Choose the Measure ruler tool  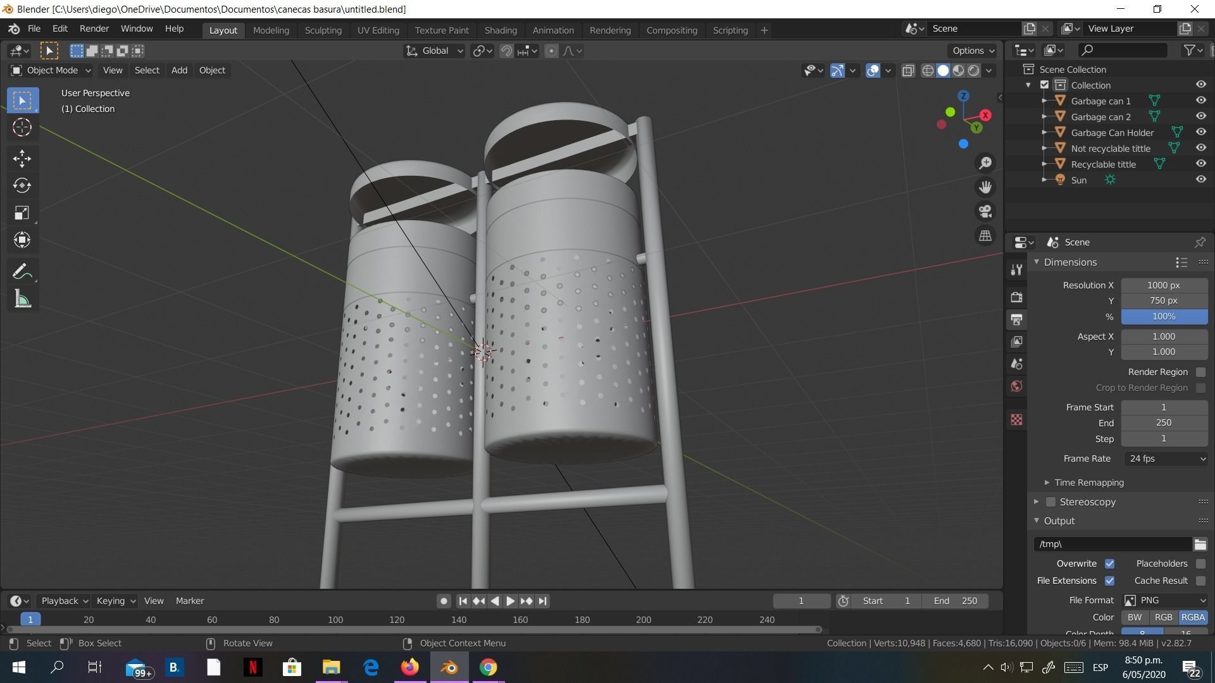[x=22, y=299]
